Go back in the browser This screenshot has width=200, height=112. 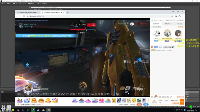[17, 16]
